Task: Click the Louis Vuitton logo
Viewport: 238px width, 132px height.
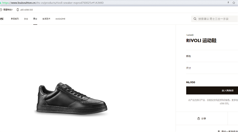Action: 2,19
